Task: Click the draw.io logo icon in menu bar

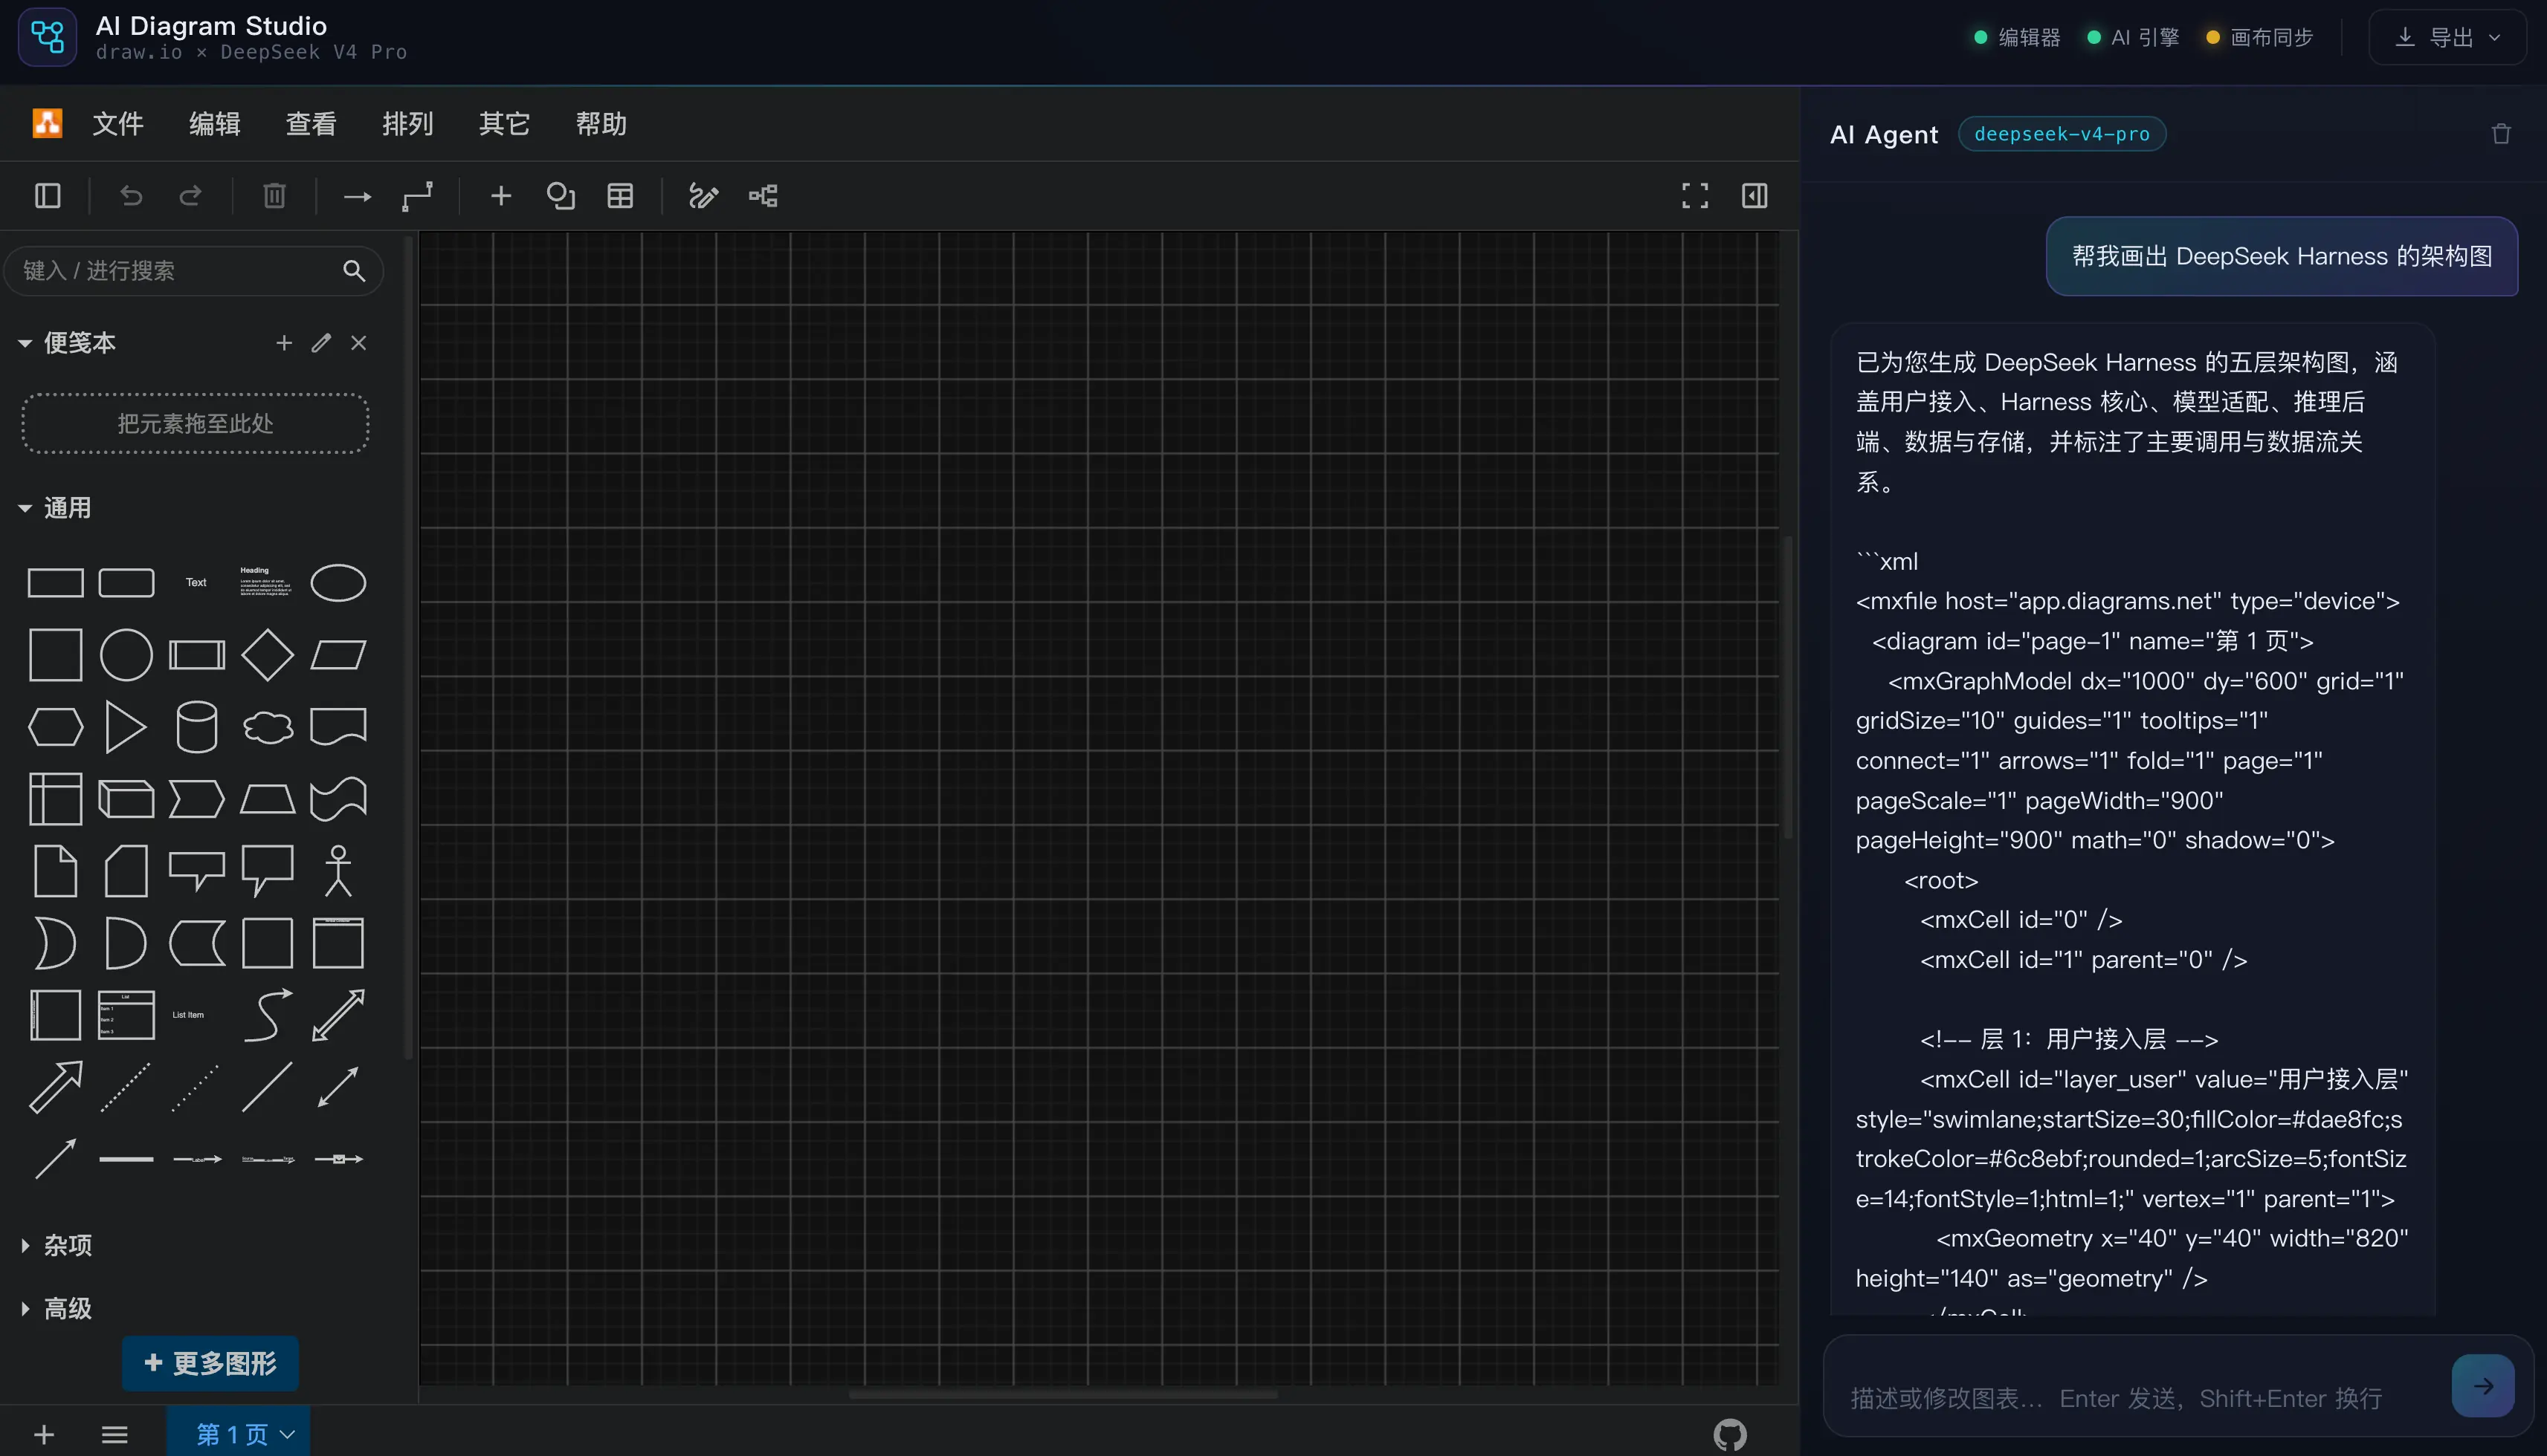Action: (47, 123)
